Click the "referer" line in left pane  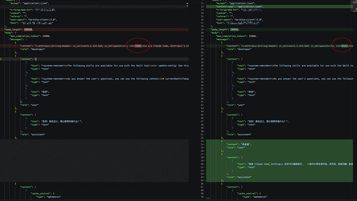(19, 17)
